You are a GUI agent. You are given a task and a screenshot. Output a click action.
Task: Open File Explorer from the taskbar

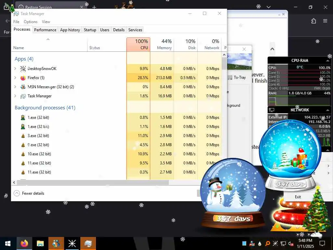tap(40, 243)
